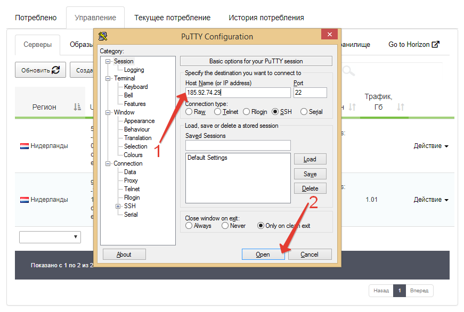Screen dimensions: 464x312
Task: Switch to Текущее потребление tab
Action: (x=172, y=18)
